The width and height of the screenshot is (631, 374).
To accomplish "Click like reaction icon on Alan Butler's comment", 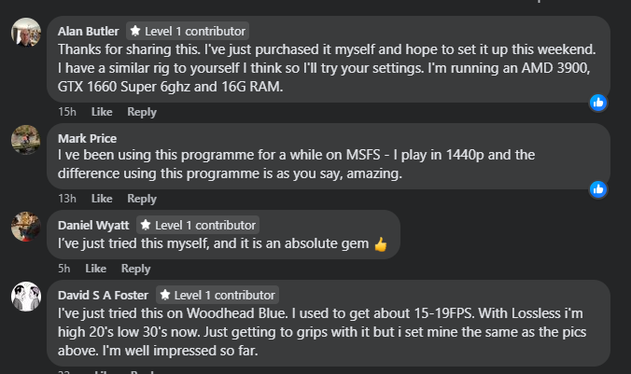I will click(x=598, y=103).
